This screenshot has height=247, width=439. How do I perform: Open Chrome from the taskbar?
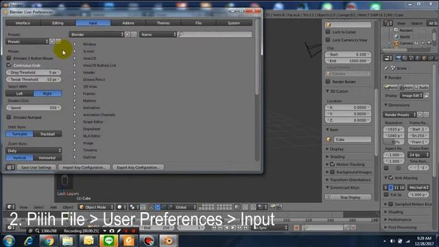[49, 241]
